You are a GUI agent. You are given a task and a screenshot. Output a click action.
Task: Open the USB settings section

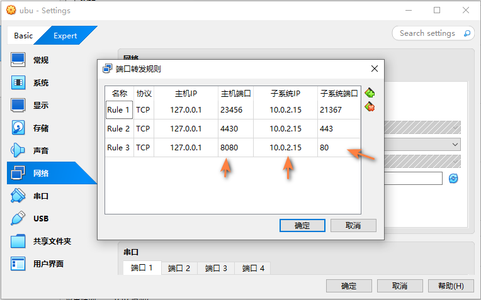40,219
